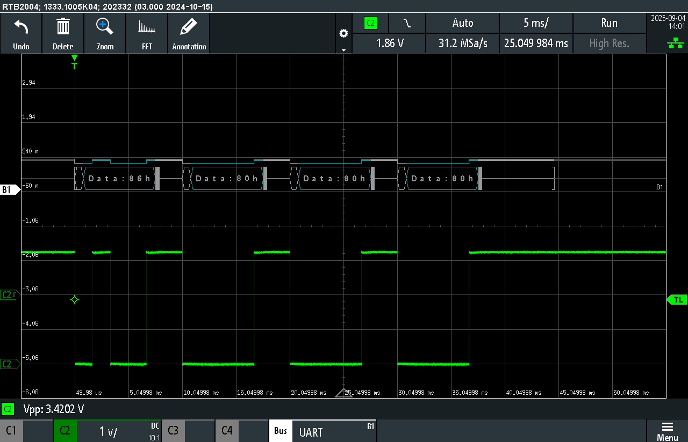Enable channel C3
This screenshot has width=688, height=442.
[173, 431]
